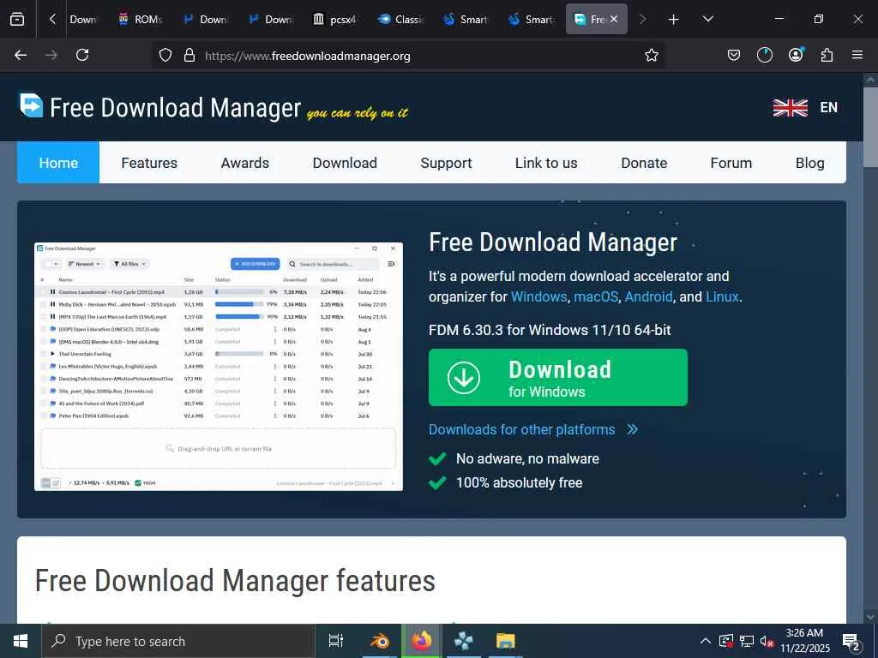Bookmark this page with star icon
Image resolution: width=878 pixels, height=658 pixels.
click(x=652, y=55)
